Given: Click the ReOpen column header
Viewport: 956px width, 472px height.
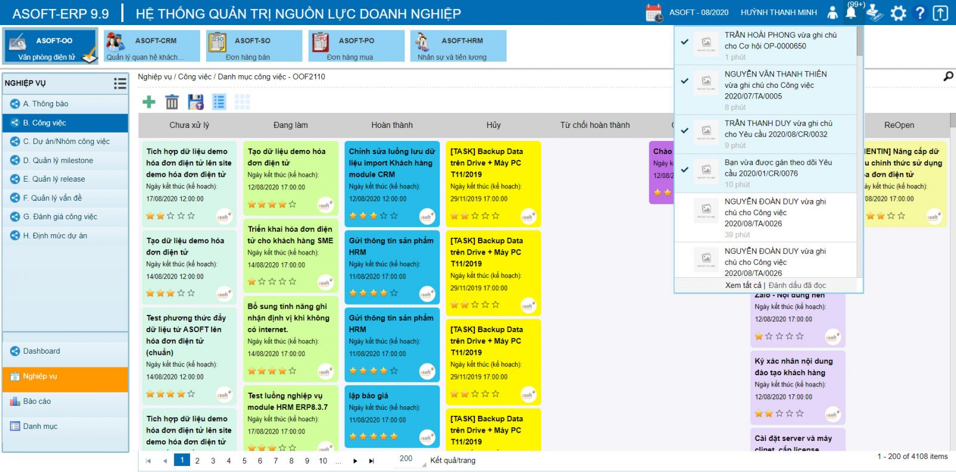Looking at the screenshot, I should click(x=899, y=125).
